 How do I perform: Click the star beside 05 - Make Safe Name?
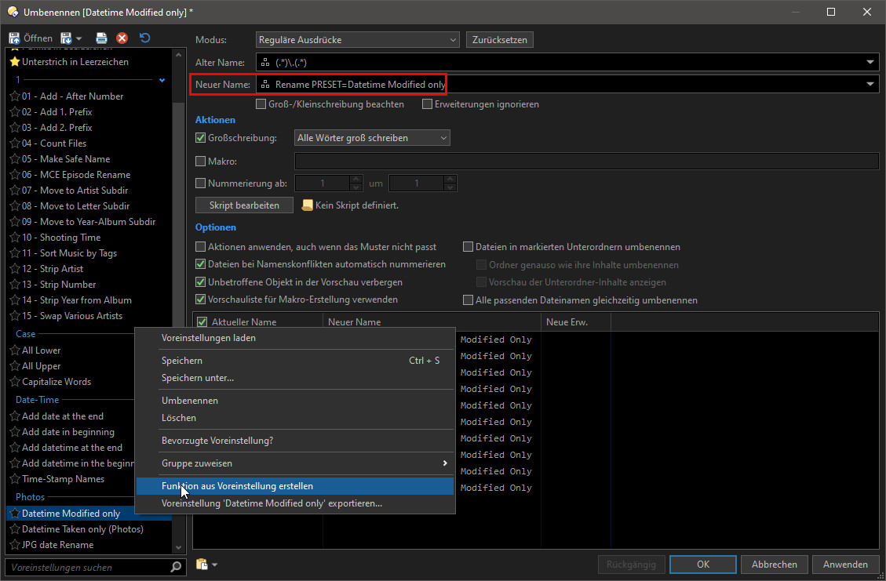pos(15,159)
